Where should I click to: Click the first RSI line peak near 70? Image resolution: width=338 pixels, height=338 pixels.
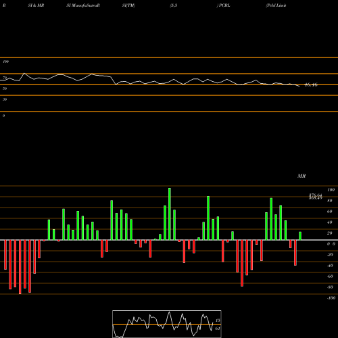coord(24,73)
